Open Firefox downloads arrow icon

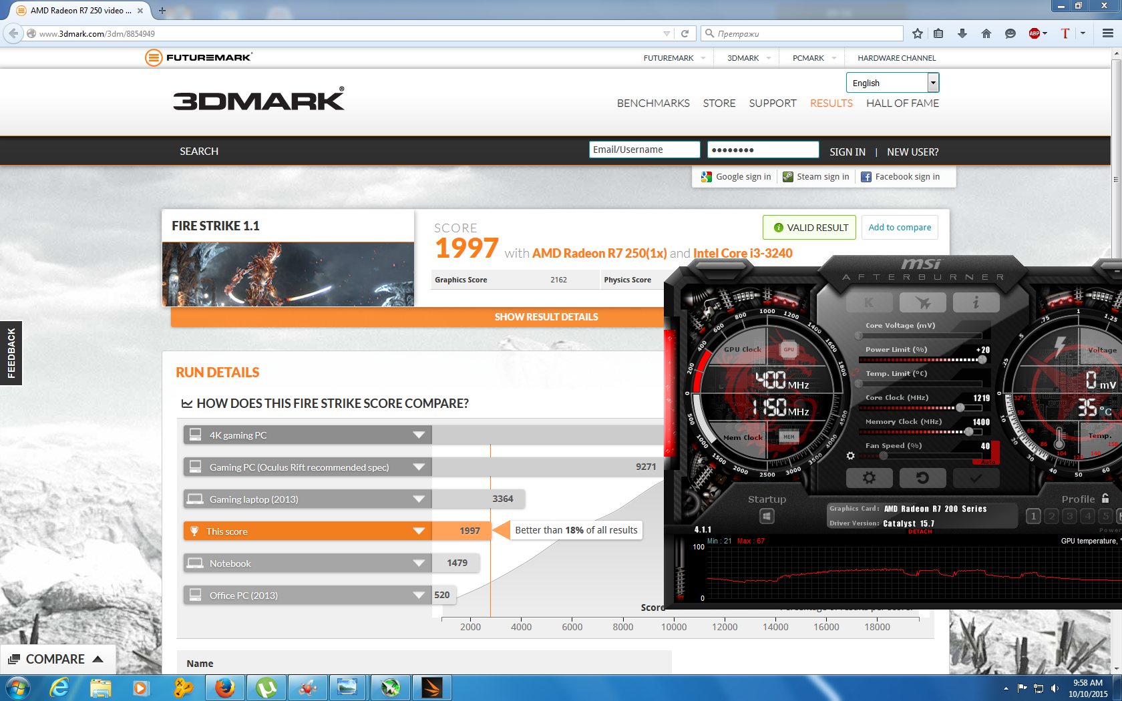pyautogui.click(x=962, y=33)
